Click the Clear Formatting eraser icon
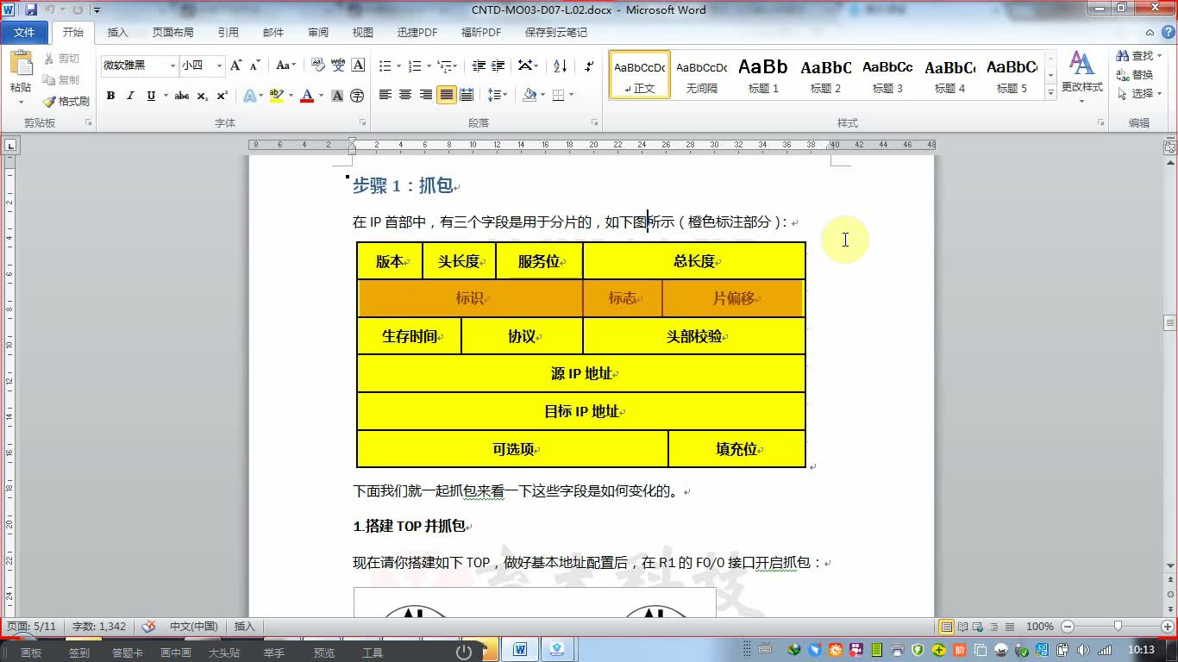This screenshot has height=662, width=1178. 317,66
